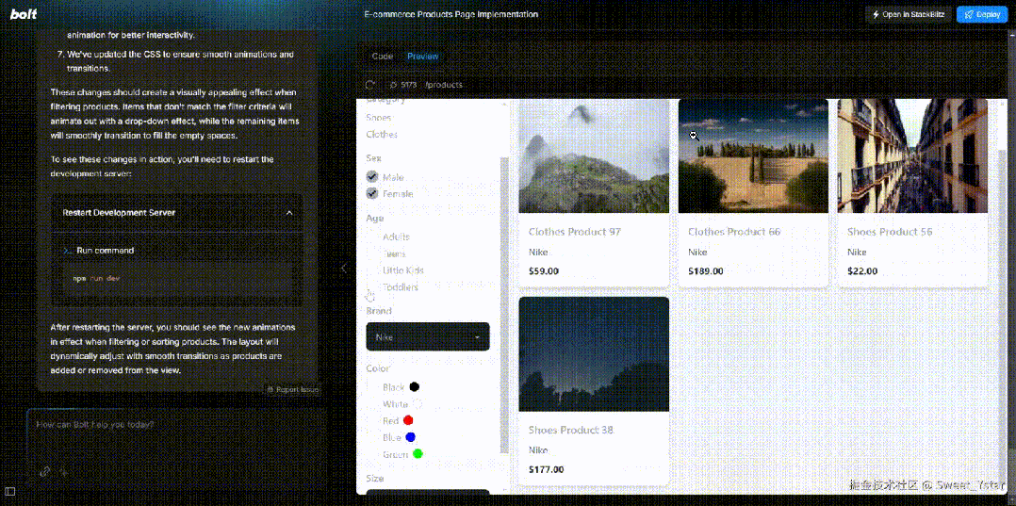This screenshot has width=1016, height=506.
Task: Open the Clothes Product 97 image
Action: pos(594,156)
